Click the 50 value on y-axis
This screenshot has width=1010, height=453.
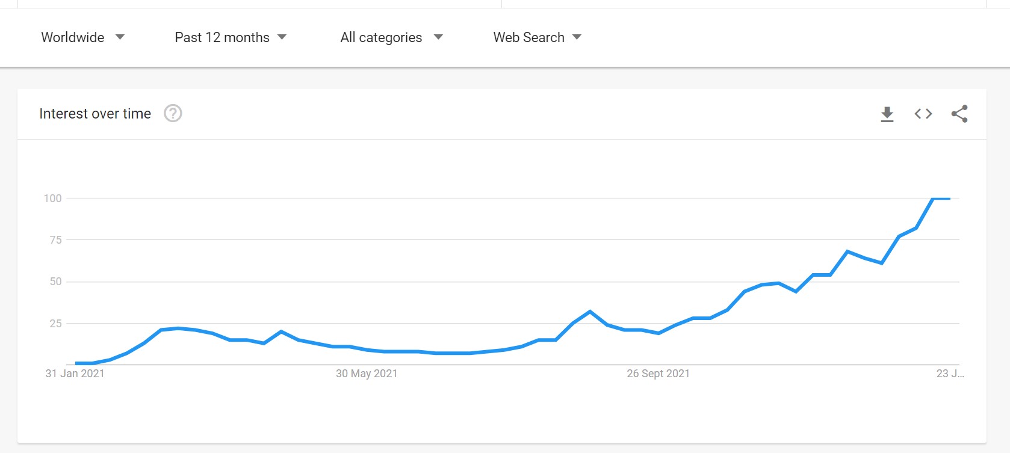coord(55,282)
